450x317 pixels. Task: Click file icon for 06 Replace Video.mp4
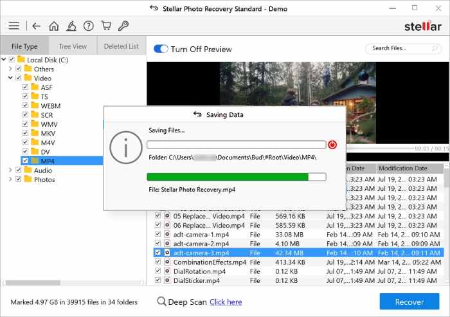[x=167, y=225]
